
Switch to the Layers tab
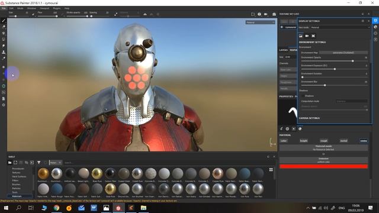click(x=284, y=50)
